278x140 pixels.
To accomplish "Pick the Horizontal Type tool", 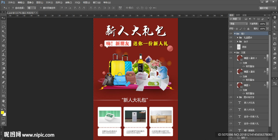I will tap(4, 87).
